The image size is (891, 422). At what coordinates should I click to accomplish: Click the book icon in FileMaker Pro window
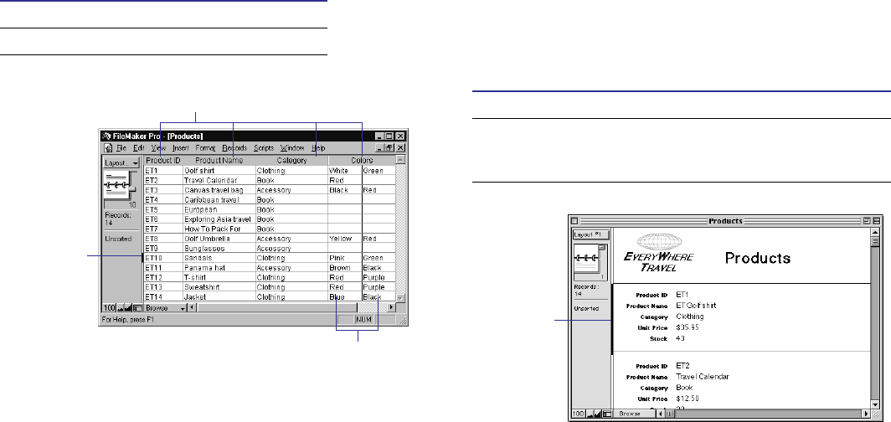[x=117, y=184]
